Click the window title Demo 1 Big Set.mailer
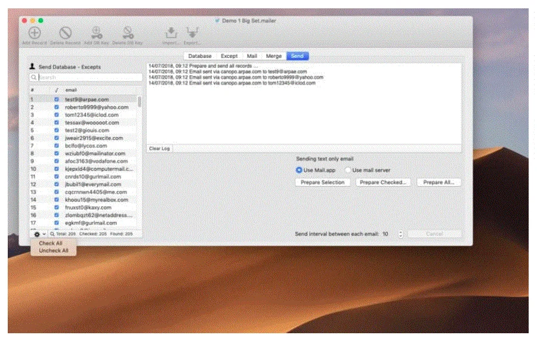 [x=249, y=21]
